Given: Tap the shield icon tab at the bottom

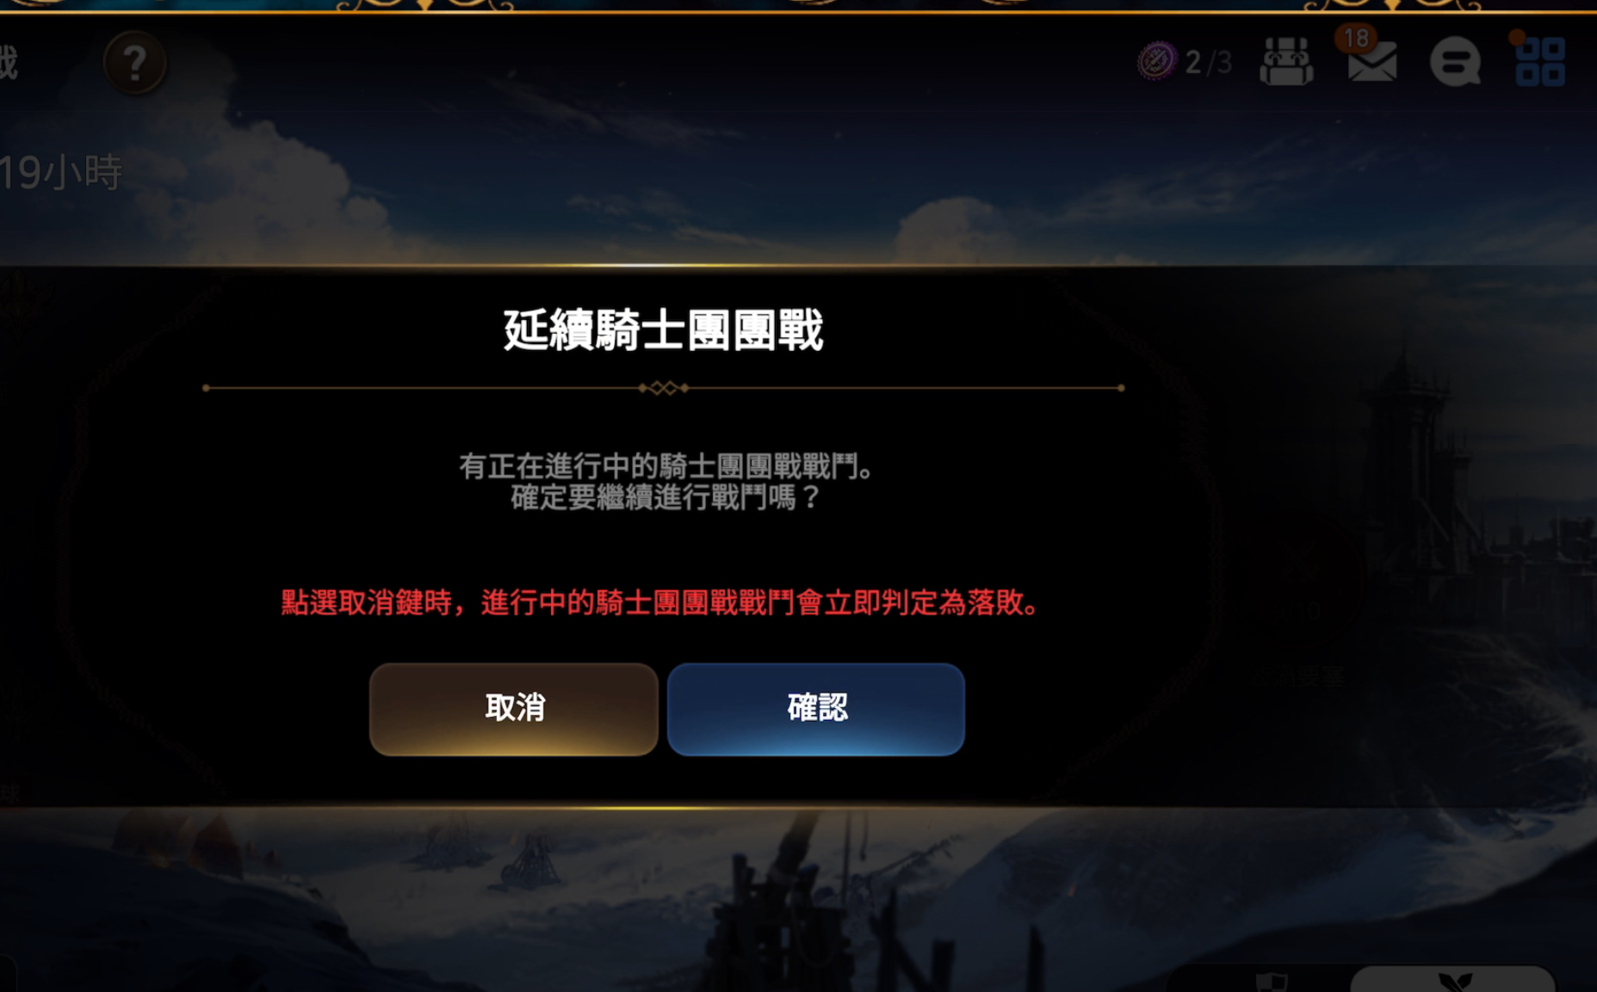Looking at the screenshot, I should pos(1272,982).
